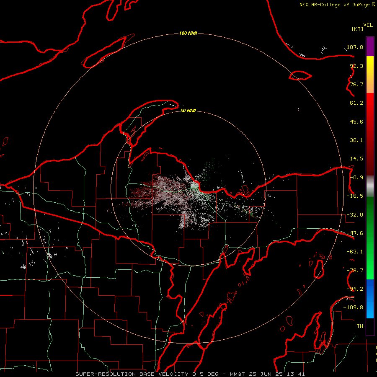This screenshot has width=377, height=377.
Task: Click the KMQT station identifier
Action: point(238,374)
